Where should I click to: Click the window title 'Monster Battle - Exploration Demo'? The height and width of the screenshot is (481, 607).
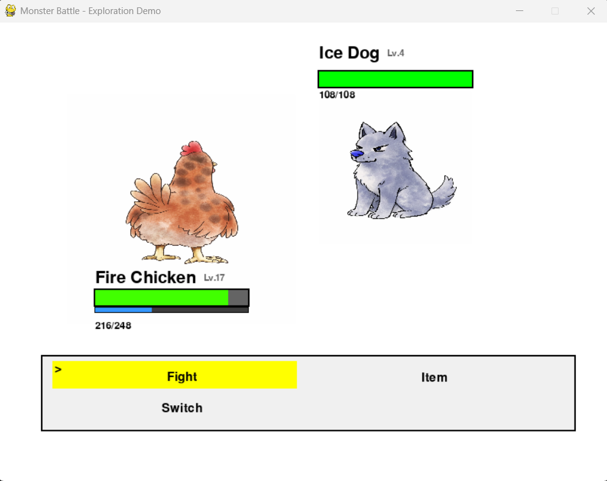coord(90,11)
